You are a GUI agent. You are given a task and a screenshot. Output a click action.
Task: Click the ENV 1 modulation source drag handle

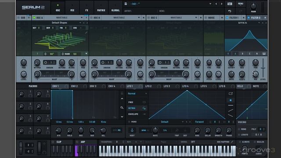[x=66, y=86]
